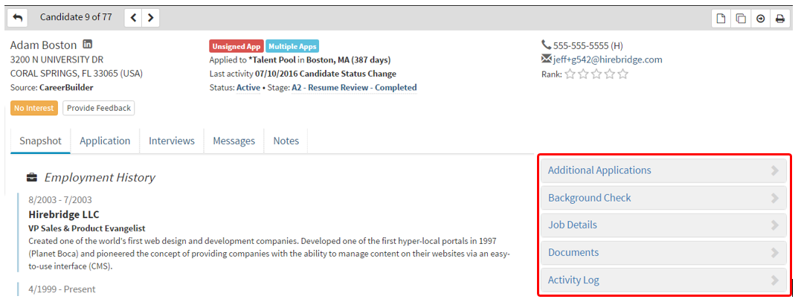
Task: Expand the Background Check section
Action: (x=663, y=198)
